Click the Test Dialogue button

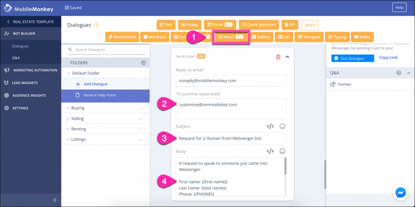pyautogui.click(x=353, y=58)
